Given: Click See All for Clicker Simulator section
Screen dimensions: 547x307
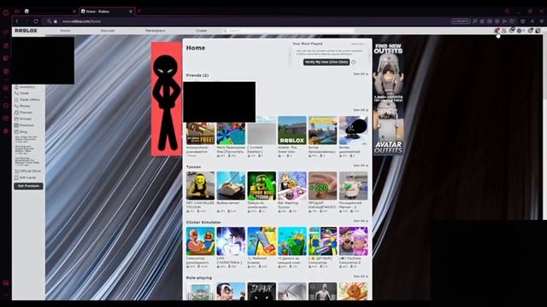Looking at the screenshot, I should [x=361, y=221].
